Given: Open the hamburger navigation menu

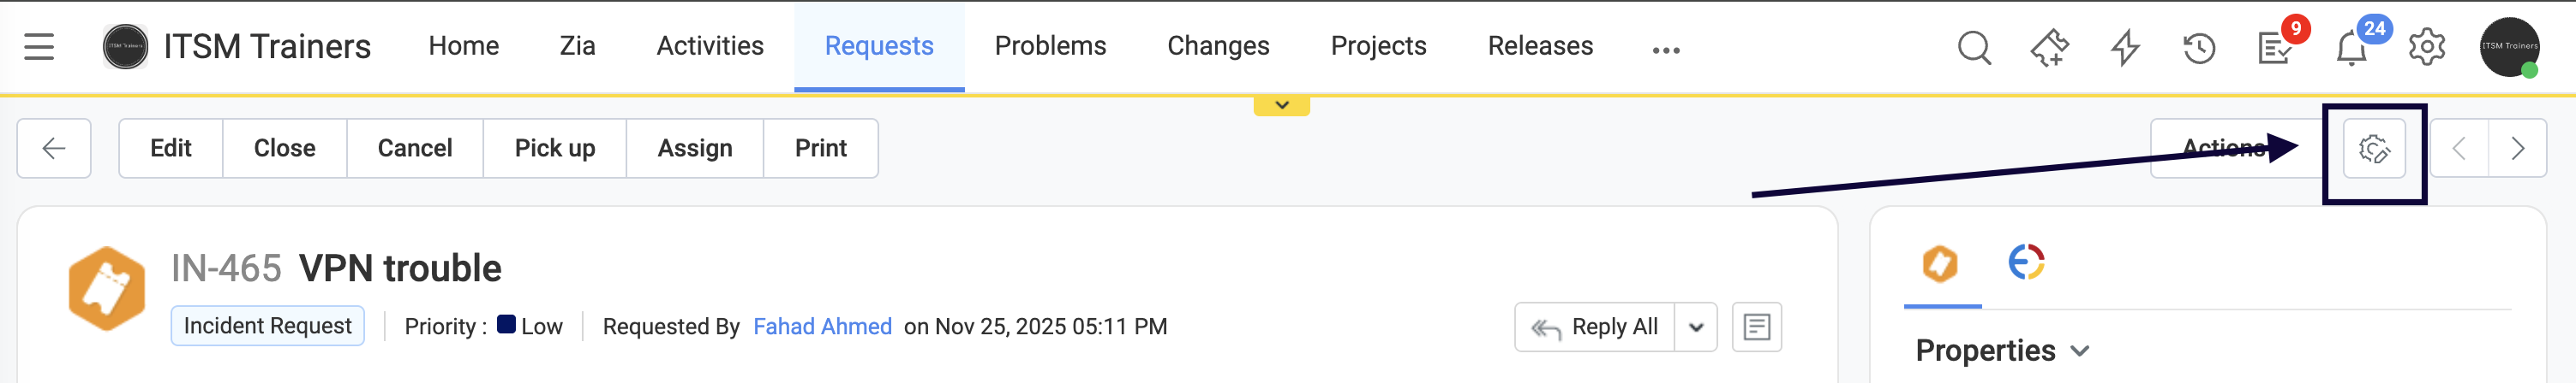Looking at the screenshot, I should 39,47.
